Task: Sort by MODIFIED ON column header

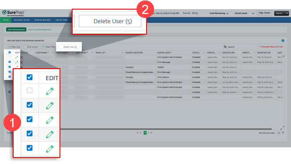Action: pos(264,52)
